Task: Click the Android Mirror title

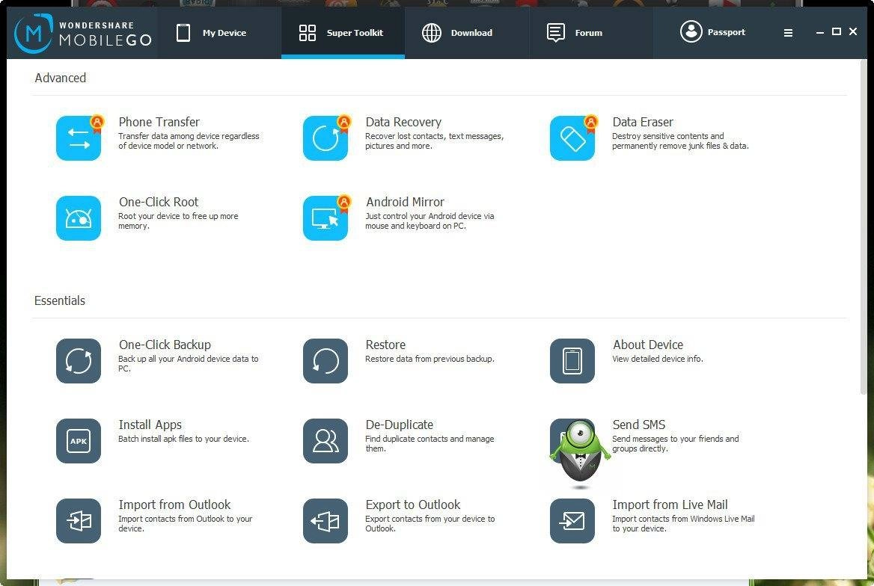Action: 406,202
